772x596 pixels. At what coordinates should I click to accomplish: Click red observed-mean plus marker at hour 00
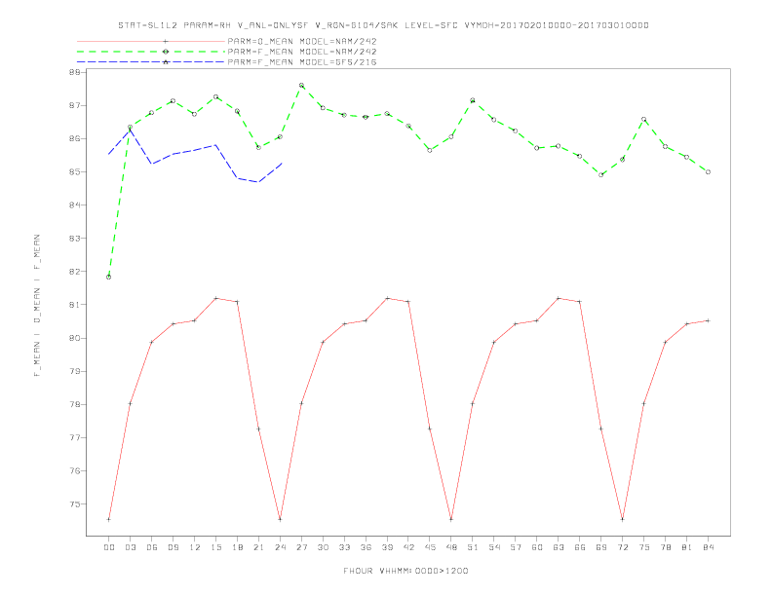109,520
